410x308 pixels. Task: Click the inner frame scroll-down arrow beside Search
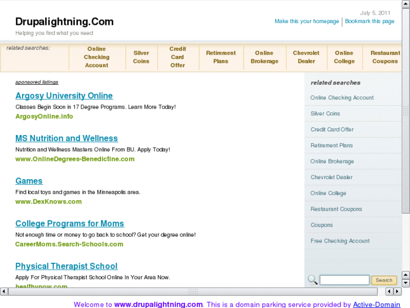[405, 283]
